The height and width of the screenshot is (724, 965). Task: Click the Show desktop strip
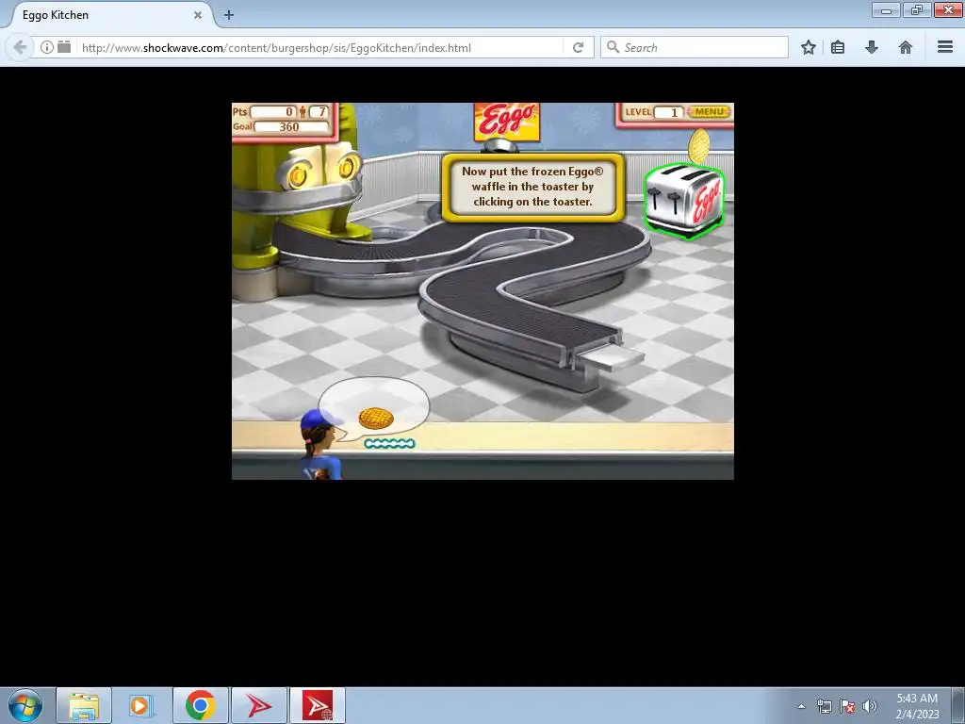(958, 705)
